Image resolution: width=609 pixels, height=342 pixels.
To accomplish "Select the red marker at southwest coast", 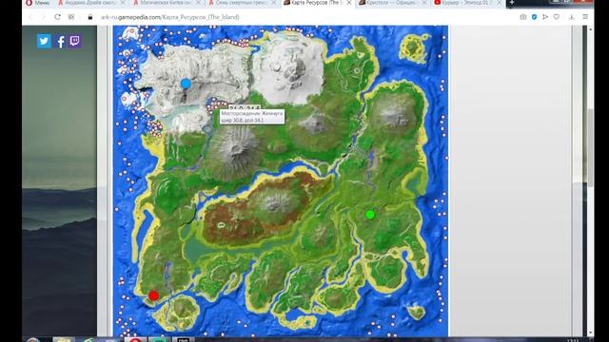I will [153, 295].
